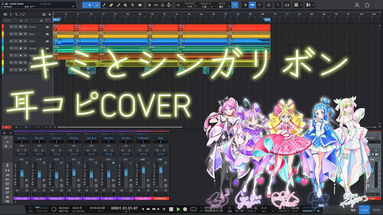Click the IQ input quantize button
The image size is (383, 215).
tap(178, 5)
